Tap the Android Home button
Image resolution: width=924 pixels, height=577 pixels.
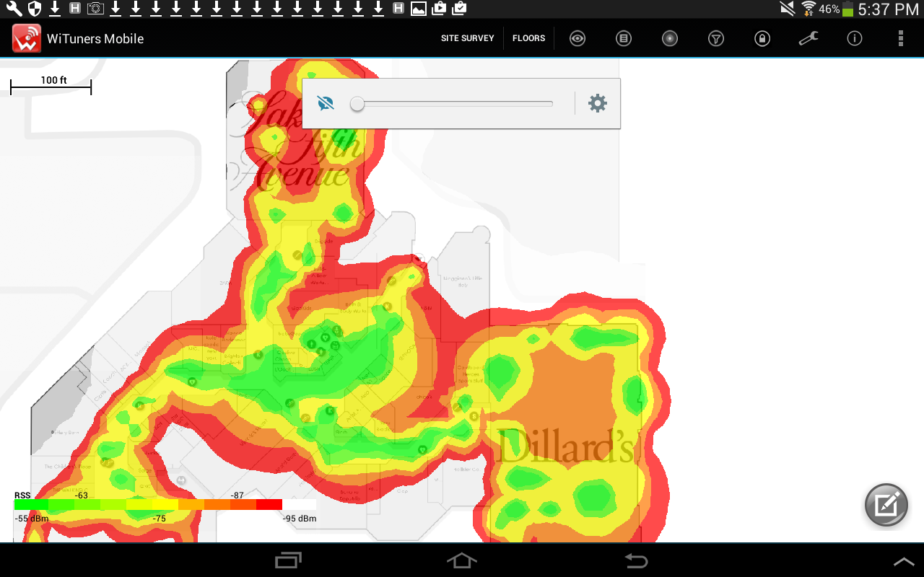(462, 560)
